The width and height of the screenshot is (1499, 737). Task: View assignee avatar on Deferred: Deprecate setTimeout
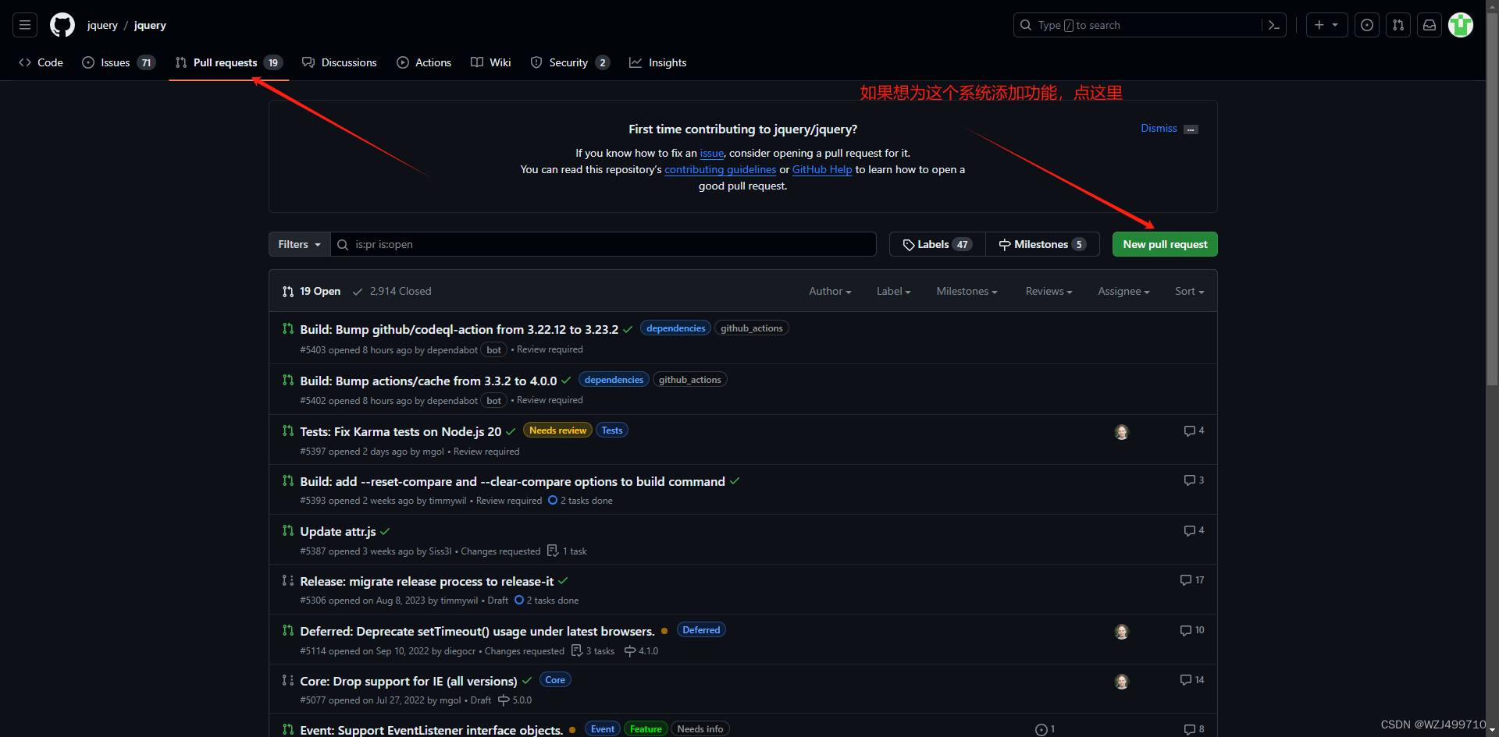pyautogui.click(x=1122, y=632)
